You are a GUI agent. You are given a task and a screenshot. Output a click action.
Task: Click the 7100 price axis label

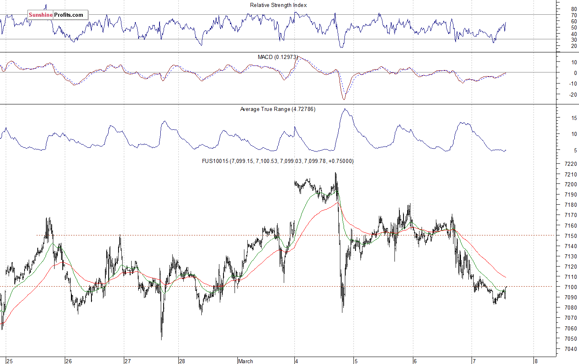point(571,287)
